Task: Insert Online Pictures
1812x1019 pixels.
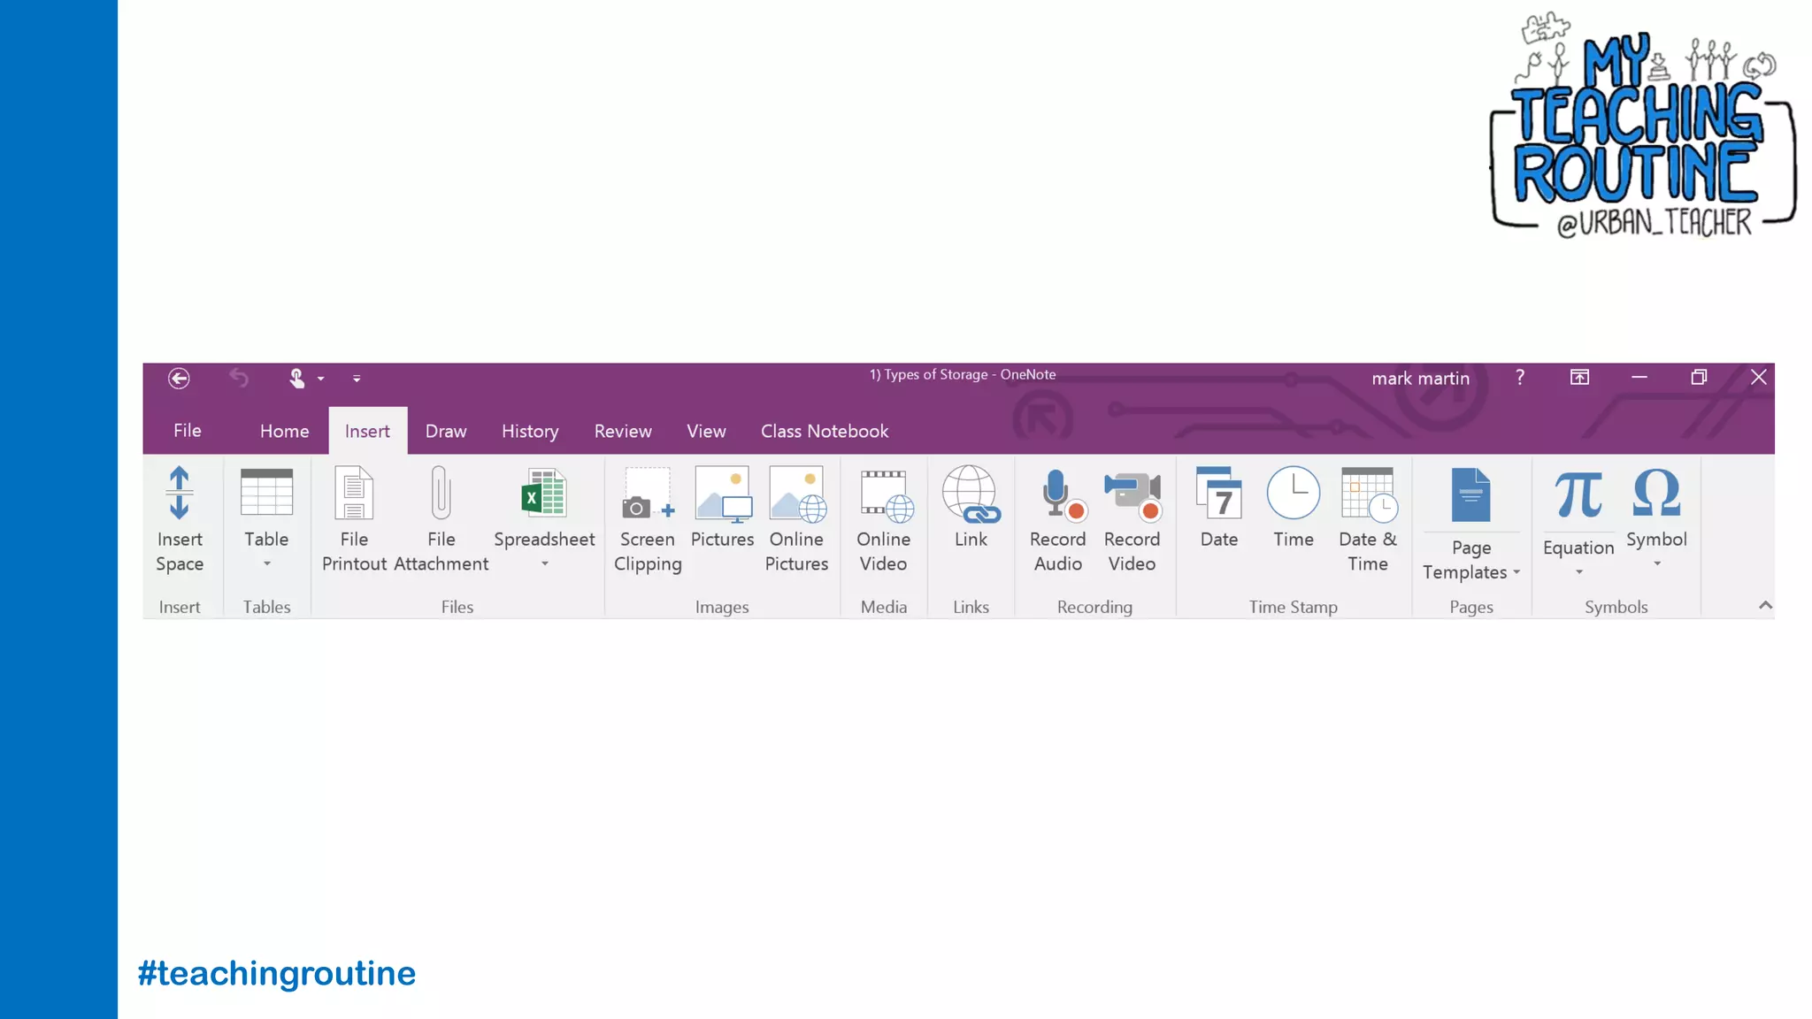Action: tap(796, 494)
